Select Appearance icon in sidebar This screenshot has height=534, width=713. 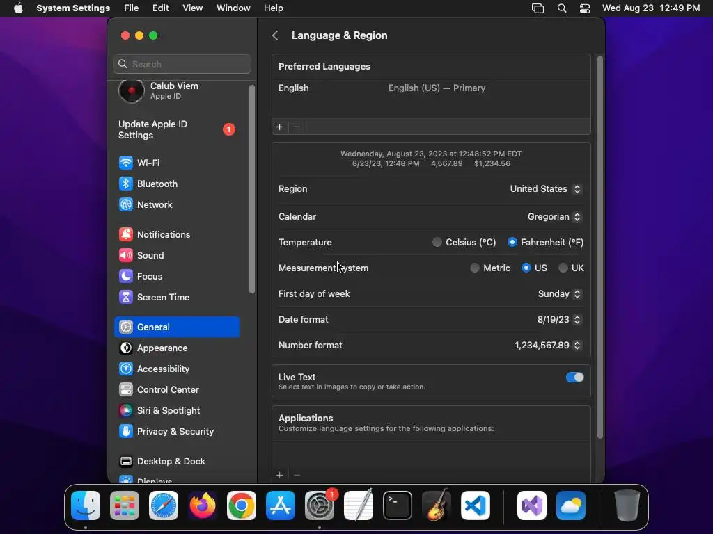[x=125, y=348]
